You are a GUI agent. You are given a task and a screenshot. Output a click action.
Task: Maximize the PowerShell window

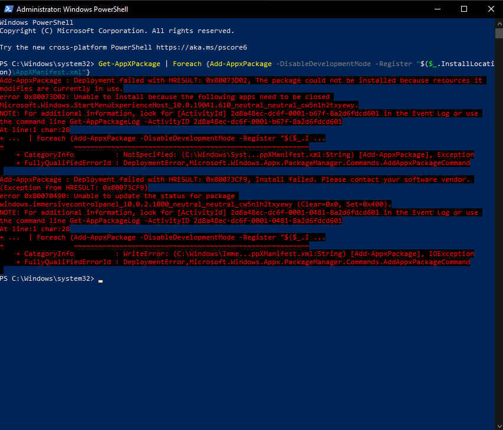pyautogui.click(x=464, y=9)
